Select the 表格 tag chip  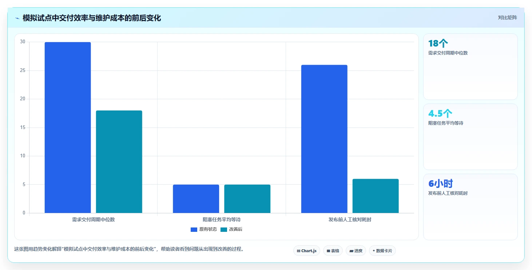point(333,251)
